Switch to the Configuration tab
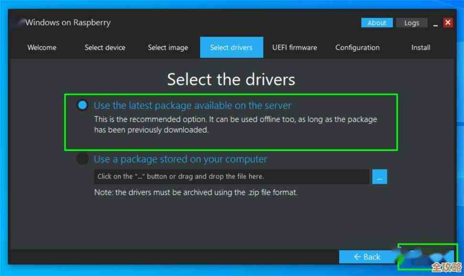Screen dimensions: 464x276 click(x=357, y=47)
